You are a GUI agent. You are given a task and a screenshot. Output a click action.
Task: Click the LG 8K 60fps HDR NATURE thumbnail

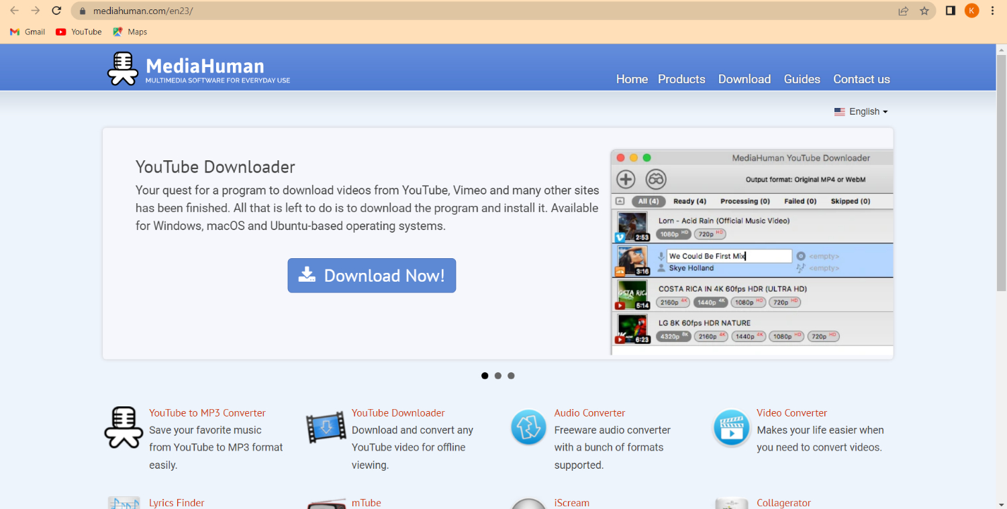(x=632, y=329)
